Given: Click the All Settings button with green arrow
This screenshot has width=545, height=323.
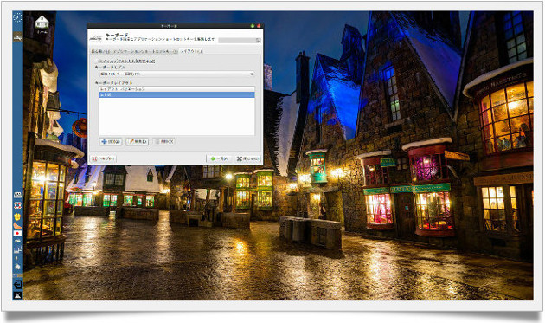Looking at the screenshot, I should click(219, 158).
